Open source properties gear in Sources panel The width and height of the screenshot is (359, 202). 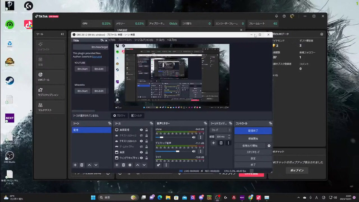pos(130,165)
